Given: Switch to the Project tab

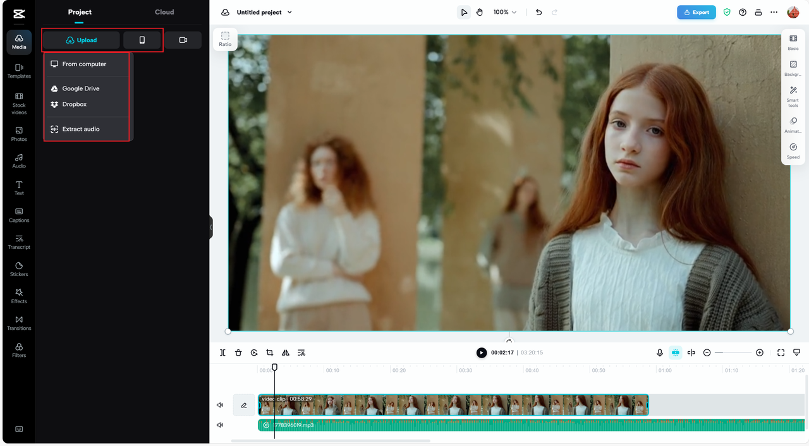Looking at the screenshot, I should coord(80,12).
